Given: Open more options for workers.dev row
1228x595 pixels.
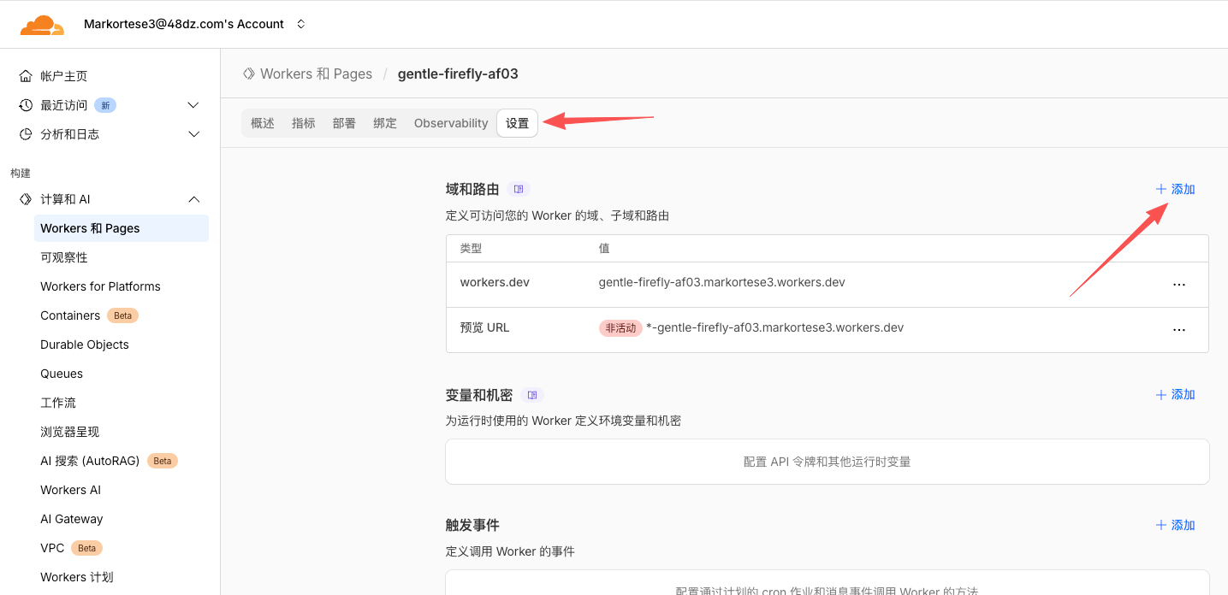Looking at the screenshot, I should click(x=1178, y=284).
